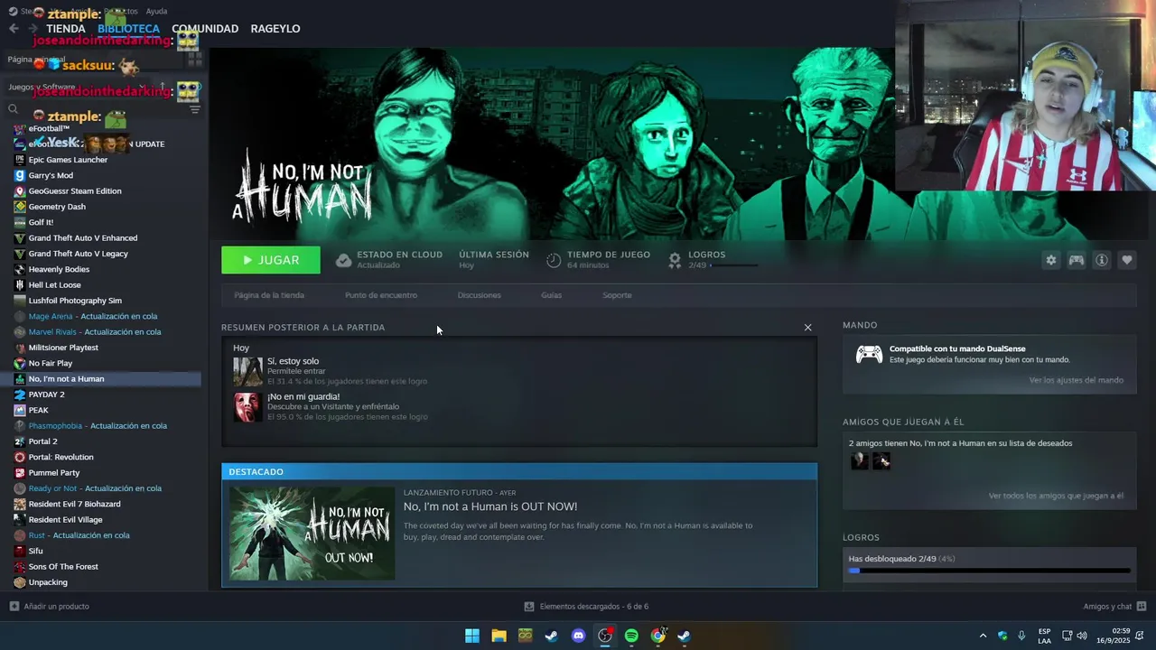1156x650 pixels.
Task: Close the post-game summary panel
Action: click(807, 328)
